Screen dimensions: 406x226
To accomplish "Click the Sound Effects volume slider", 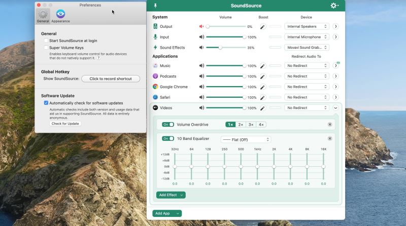I will [226, 48].
